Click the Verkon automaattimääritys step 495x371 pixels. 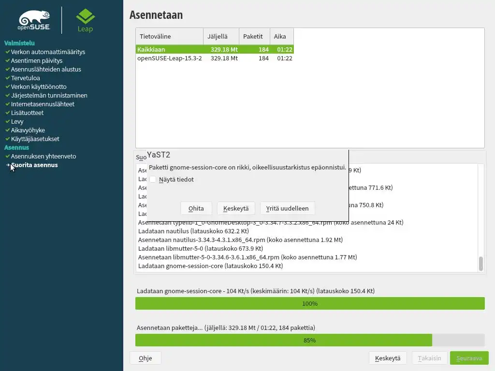click(48, 52)
